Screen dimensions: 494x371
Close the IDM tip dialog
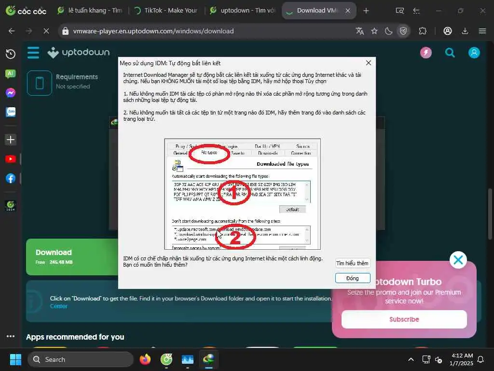pyautogui.click(x=368, y=63)
